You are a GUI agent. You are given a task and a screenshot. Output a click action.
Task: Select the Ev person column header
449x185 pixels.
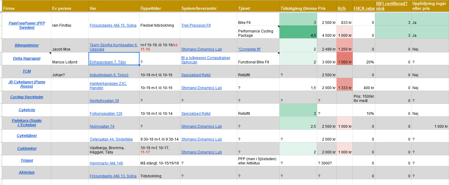[x=70, y=6]
